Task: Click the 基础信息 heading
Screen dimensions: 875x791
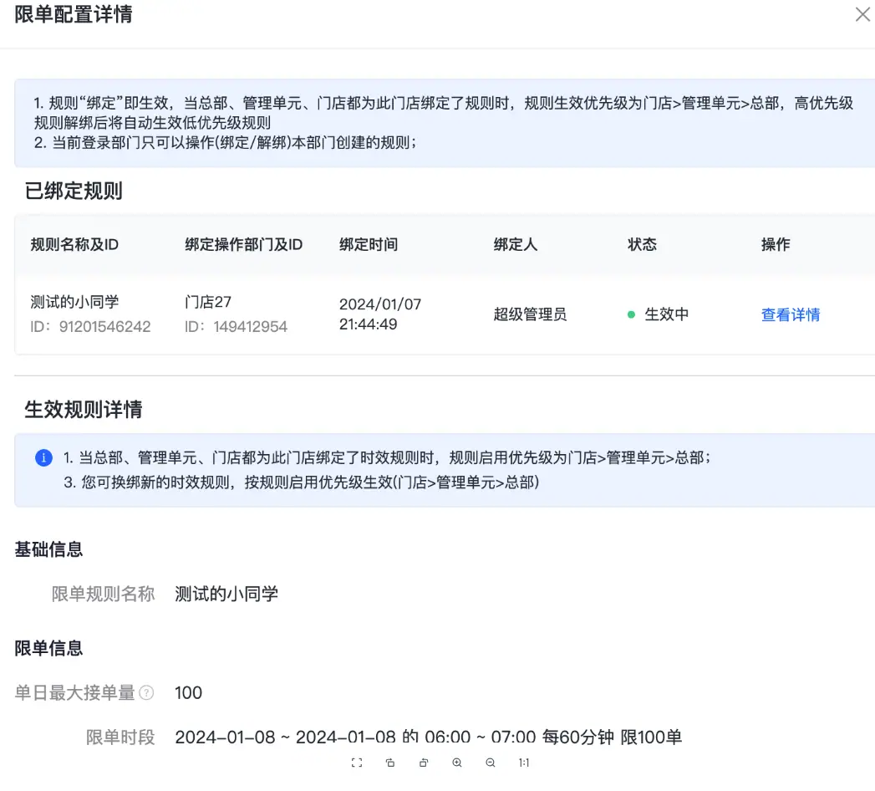Action: click(48, 549)
